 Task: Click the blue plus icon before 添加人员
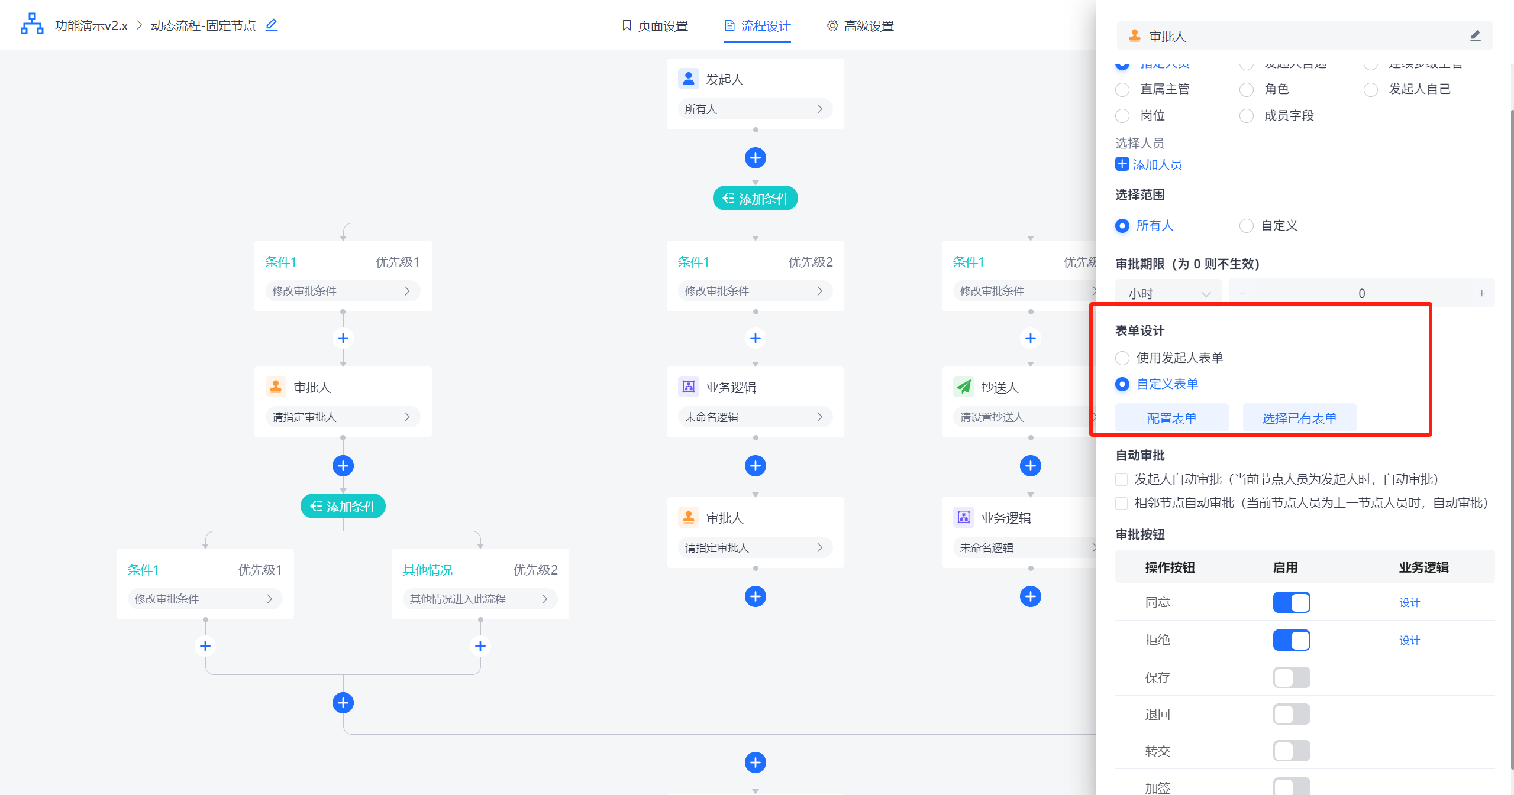tap(1122, 164)
